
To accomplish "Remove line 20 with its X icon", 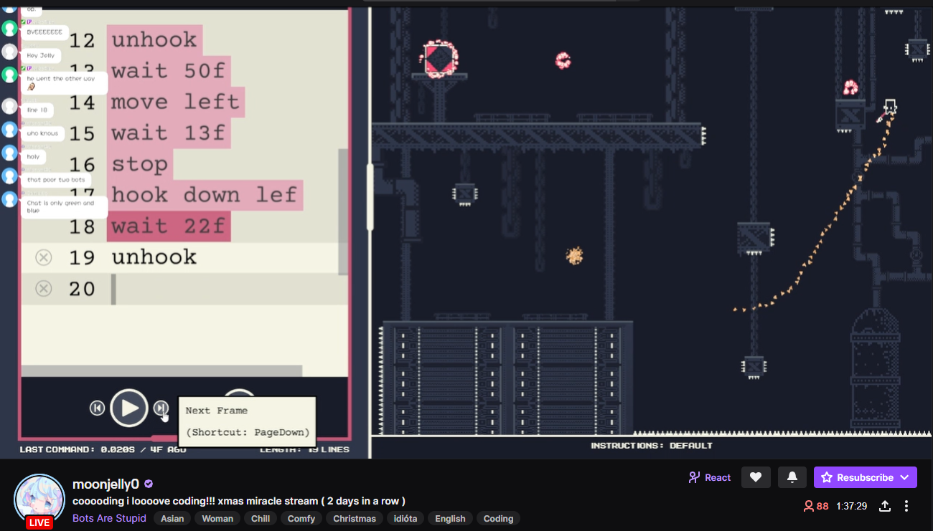I will pyautogui.click(x=44, y=289).
